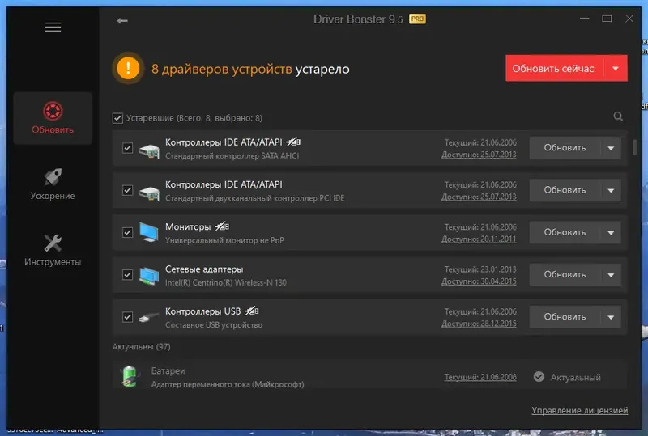The width and height of the screenshot is (648, 436).
Task: Close the Driver Booster window
Action: click(629, 19)
